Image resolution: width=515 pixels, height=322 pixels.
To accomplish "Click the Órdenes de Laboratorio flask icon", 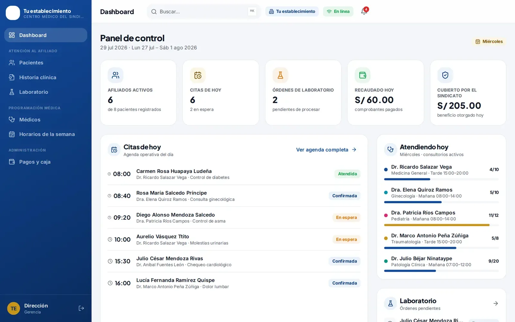I will (x=280, y=75).
